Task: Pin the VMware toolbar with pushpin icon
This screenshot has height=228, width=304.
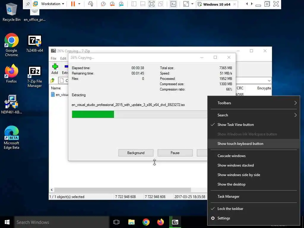Action: click(x=28, y=4)
